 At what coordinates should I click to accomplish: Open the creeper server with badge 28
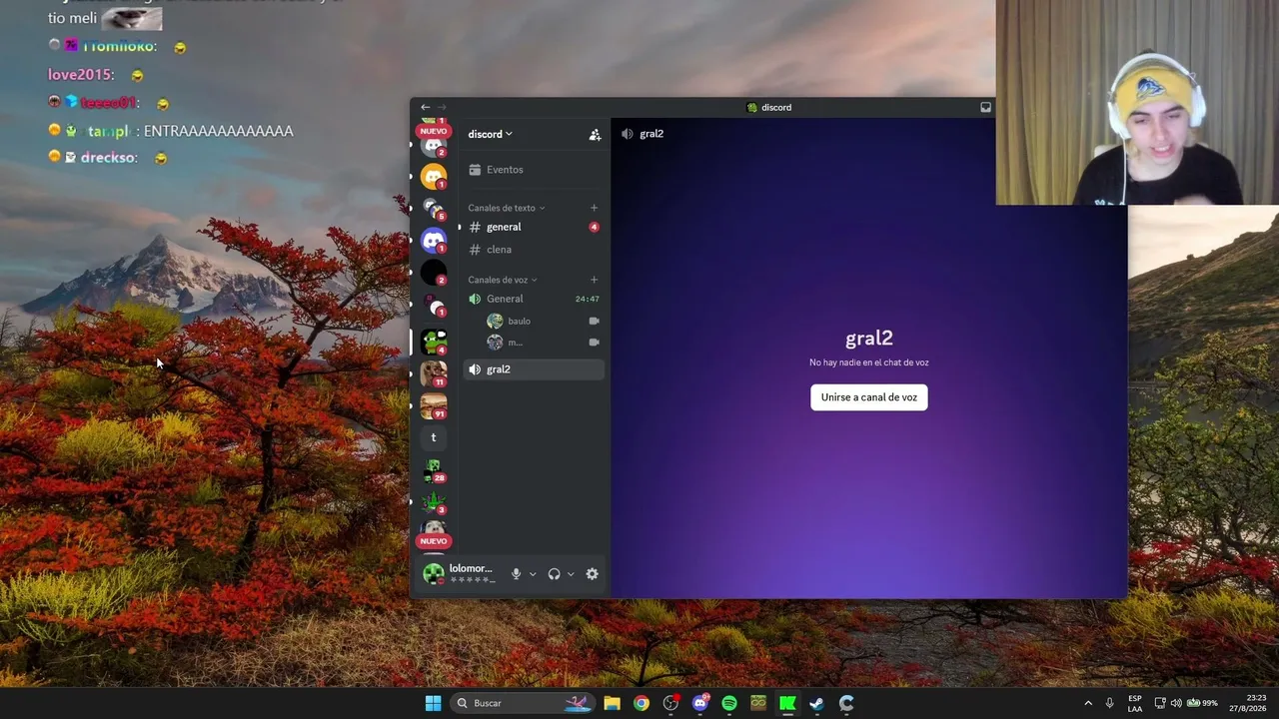434,469
